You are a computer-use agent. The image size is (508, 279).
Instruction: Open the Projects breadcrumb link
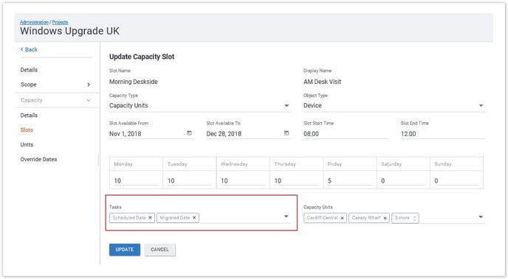[x=60, y=22]
